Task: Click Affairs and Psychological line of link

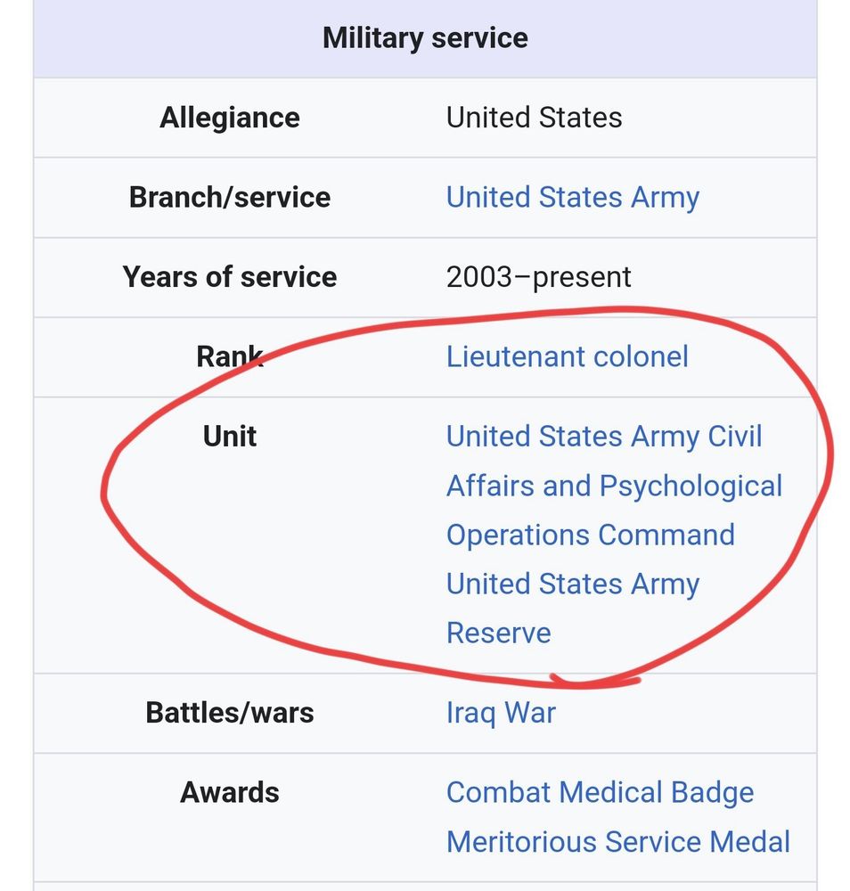Action: [x=614, y=486]
